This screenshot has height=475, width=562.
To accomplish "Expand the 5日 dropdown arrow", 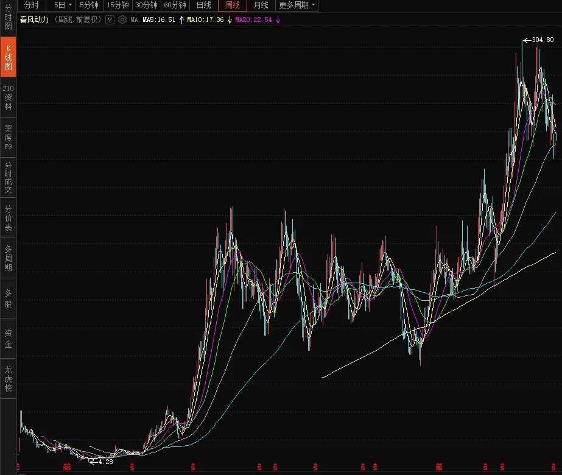I will point(70,5).
